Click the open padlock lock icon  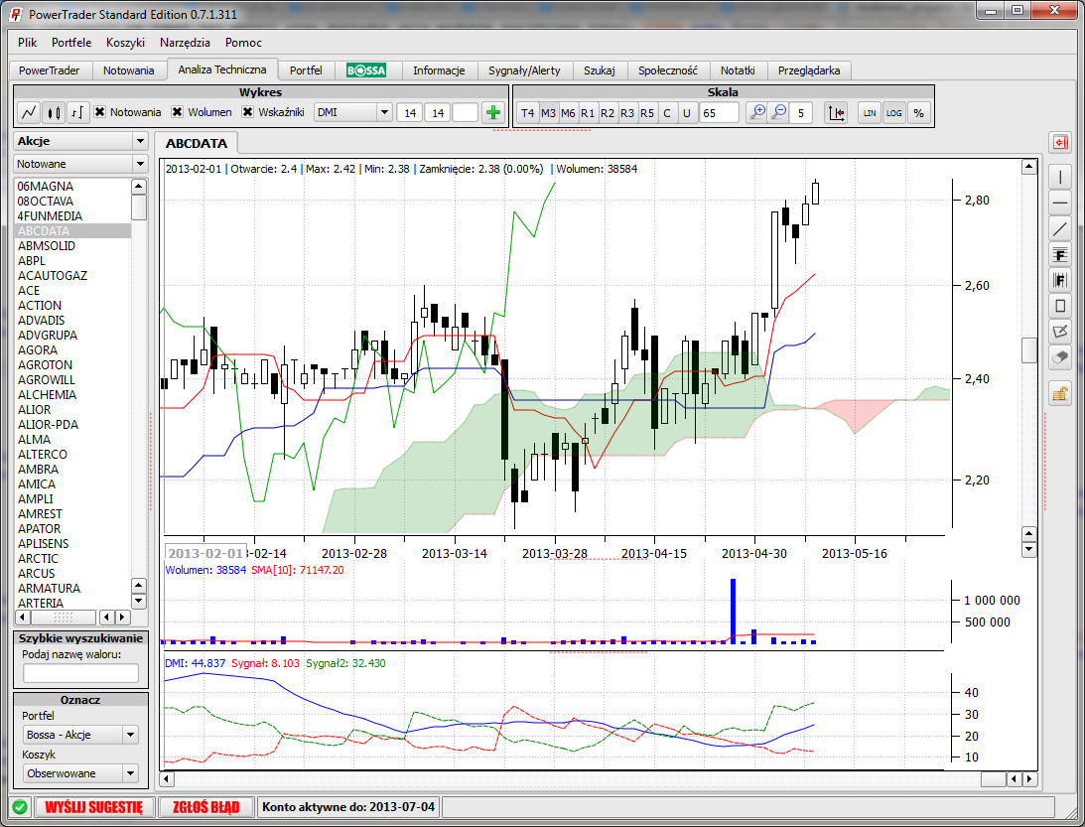(1060, 394)
